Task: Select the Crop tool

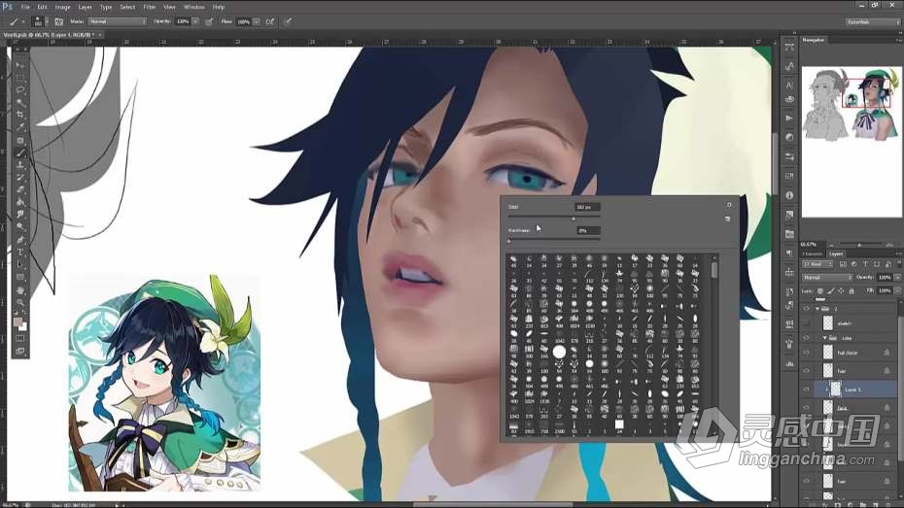Action: (20, 115)
